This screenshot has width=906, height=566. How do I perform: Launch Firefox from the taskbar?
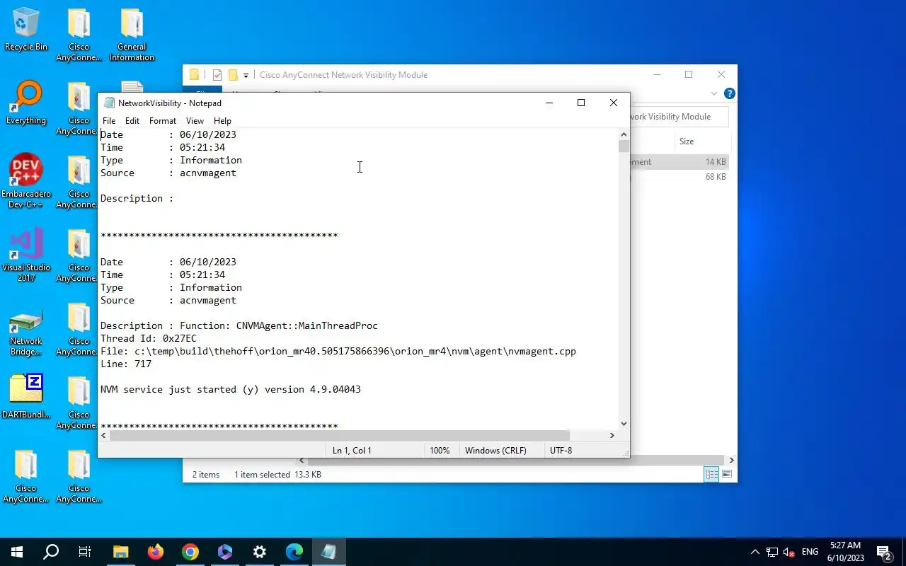click(x=156, y=552)
